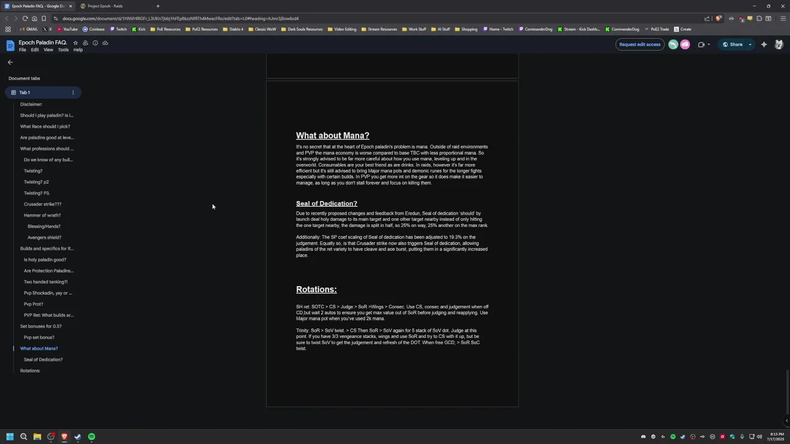Open the GMAIL bookmark
Image resolution: width=790 pixels, height=444 pixels.
(x=28, y=29)
